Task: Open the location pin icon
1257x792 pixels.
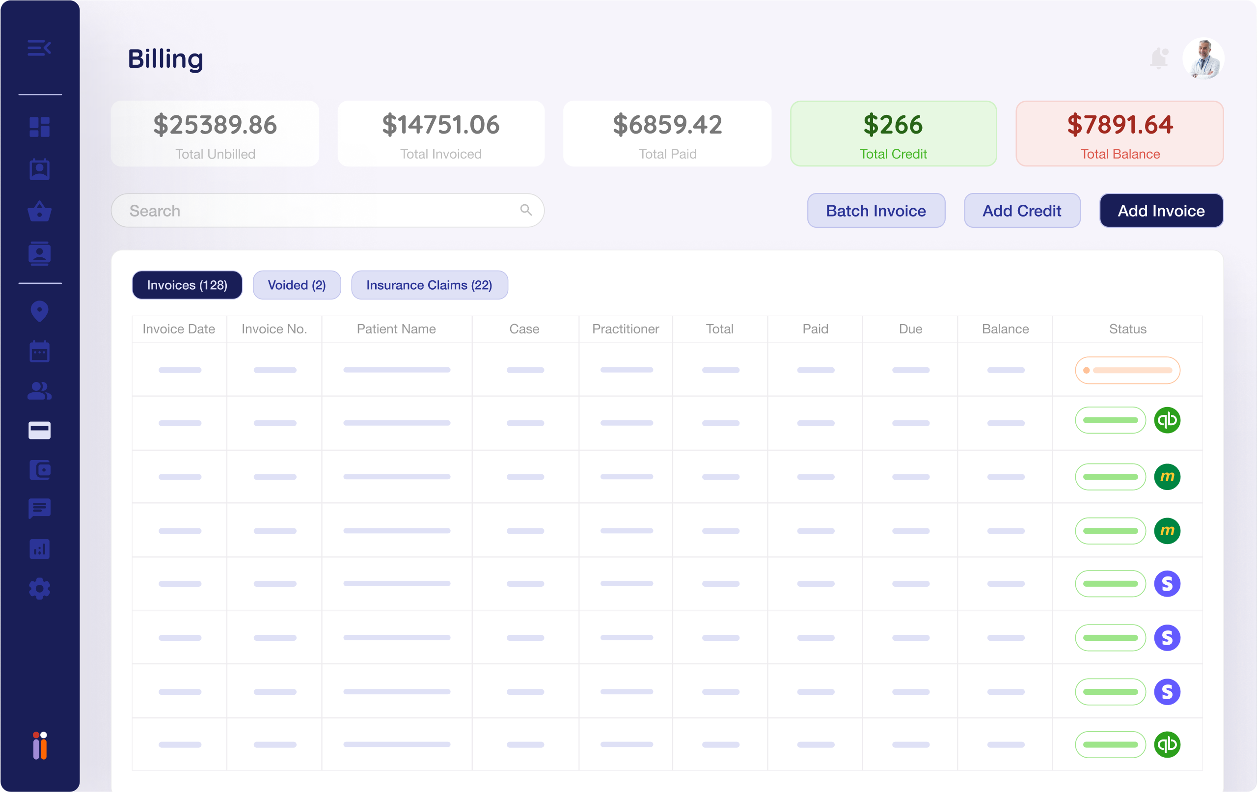Action: (x=39, y=311)
